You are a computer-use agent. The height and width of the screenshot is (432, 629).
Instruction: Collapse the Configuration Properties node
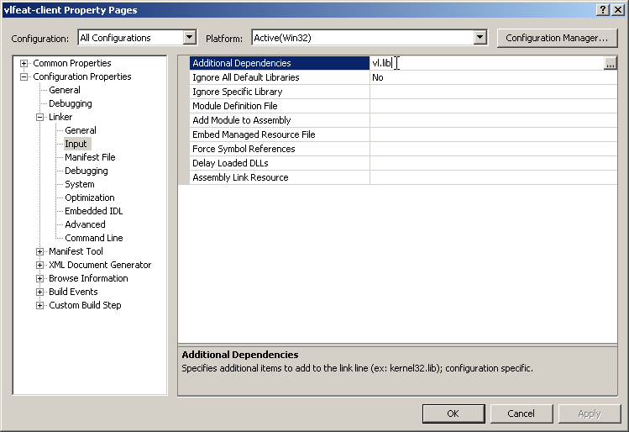coord(24,76)
